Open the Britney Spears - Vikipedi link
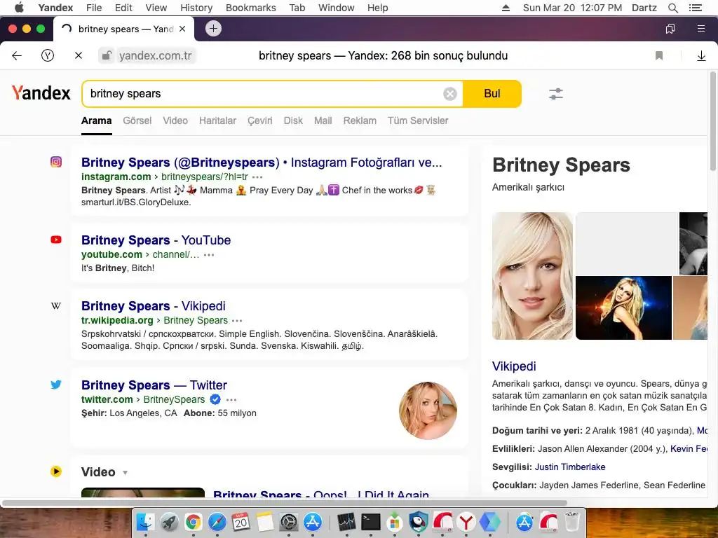 coord(153,306)
